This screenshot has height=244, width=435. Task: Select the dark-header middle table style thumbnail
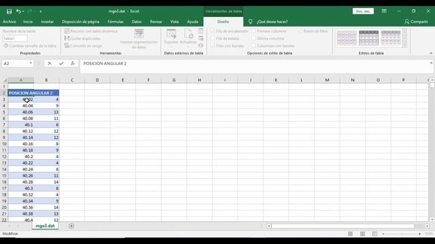pyautogui.click(x=368, y=38)
